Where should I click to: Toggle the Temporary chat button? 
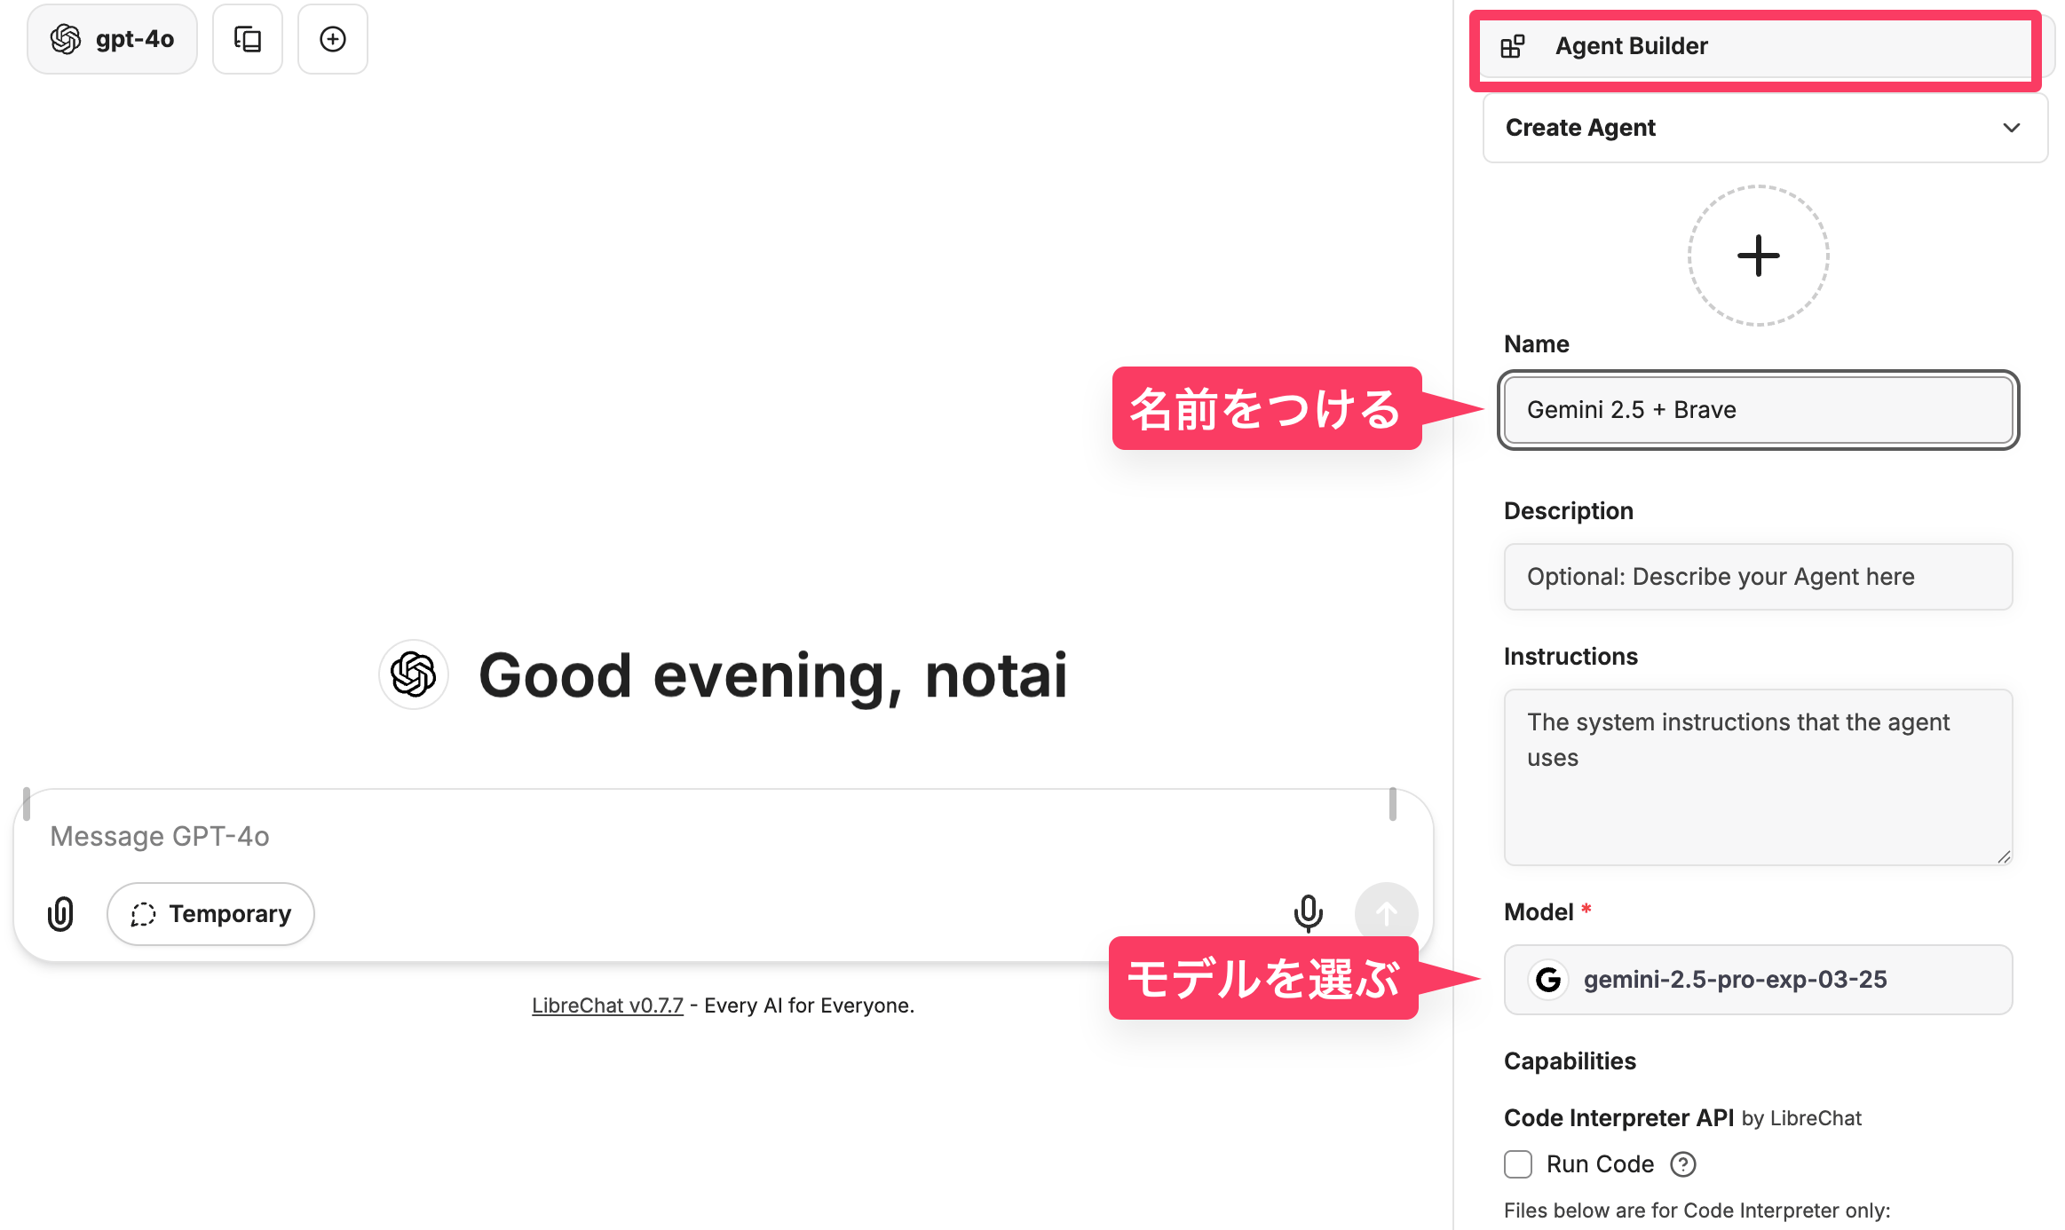210,913
